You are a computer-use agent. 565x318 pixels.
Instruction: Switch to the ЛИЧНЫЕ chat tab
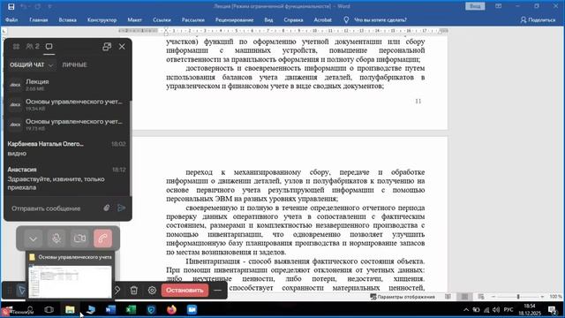pyautogui.click(x=74, y=64)
